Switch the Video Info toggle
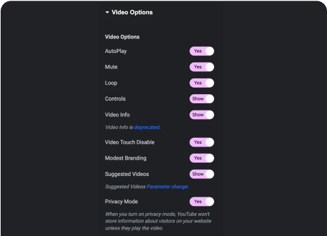The height and width of the screenshot is (236, 327). [202, 115]
